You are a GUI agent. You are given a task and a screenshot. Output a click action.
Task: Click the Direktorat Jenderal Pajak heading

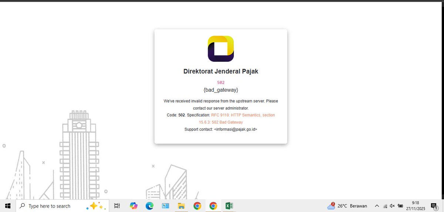click(x=221, y=71)
